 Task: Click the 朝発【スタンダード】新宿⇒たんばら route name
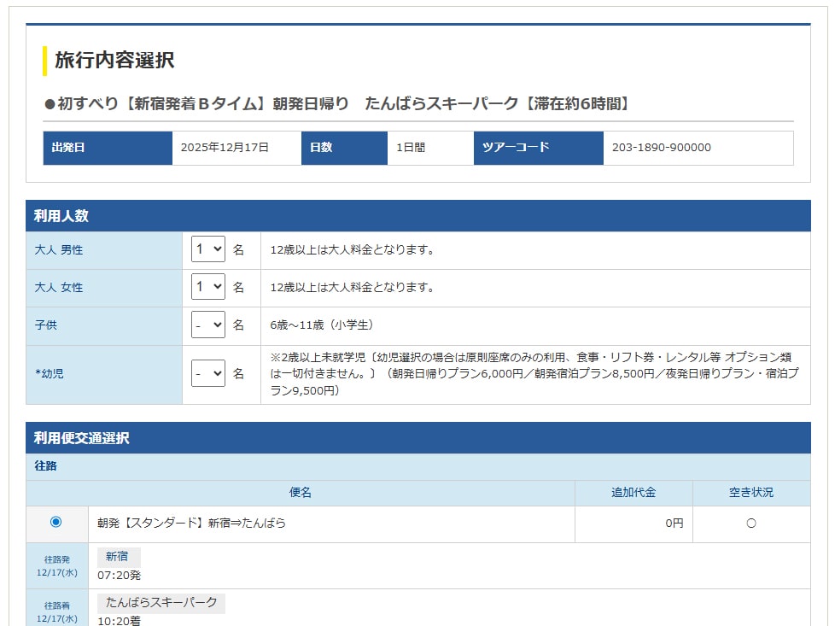point(191,524)
